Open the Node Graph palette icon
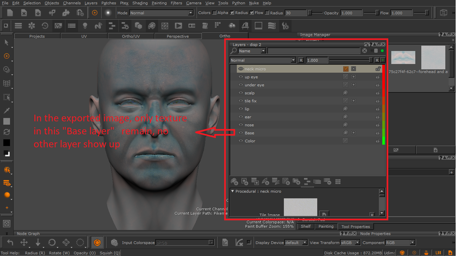This screenshot has height=256, width=459. click(112, 26)
